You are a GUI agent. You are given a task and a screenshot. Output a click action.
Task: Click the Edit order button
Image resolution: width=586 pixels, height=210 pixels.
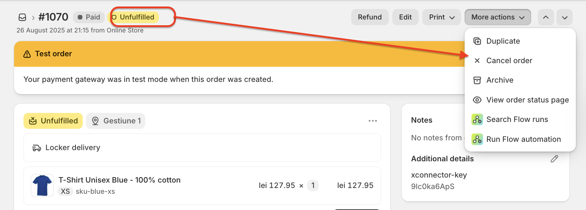click(405, 17)
